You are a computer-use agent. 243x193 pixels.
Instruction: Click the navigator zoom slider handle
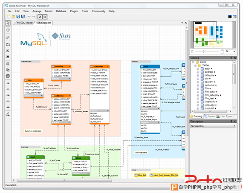coord(204,51)
